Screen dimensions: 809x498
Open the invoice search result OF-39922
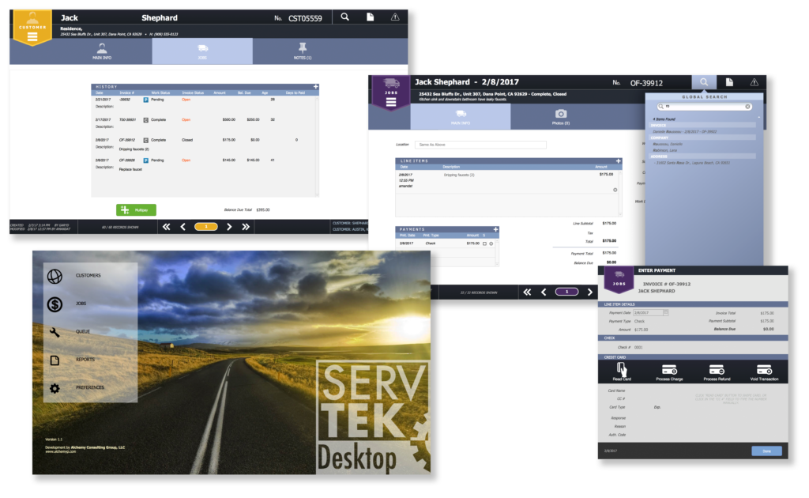[684, 131]
